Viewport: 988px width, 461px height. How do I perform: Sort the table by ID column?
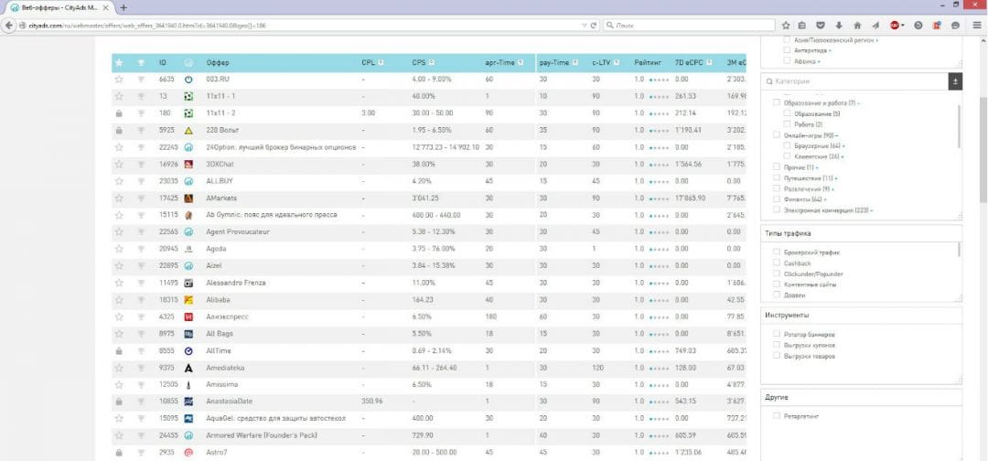[163, 63]
